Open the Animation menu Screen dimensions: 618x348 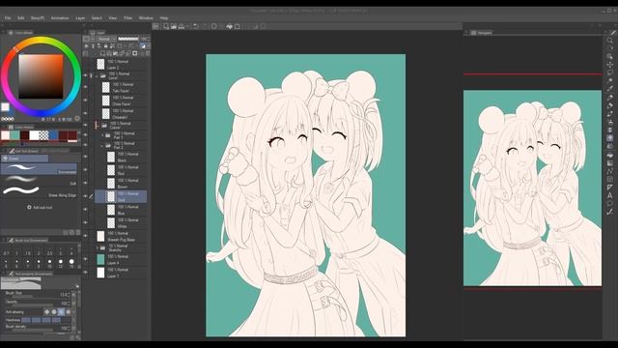coord(60,18)
